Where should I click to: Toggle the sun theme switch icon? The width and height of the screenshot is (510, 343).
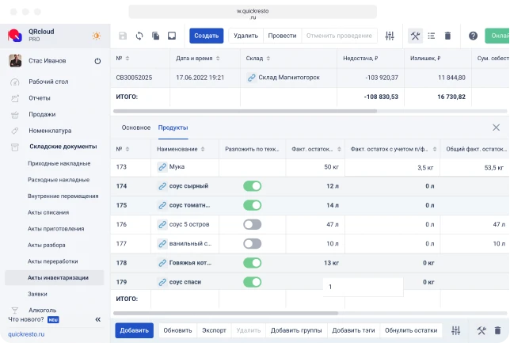[97, 36]
